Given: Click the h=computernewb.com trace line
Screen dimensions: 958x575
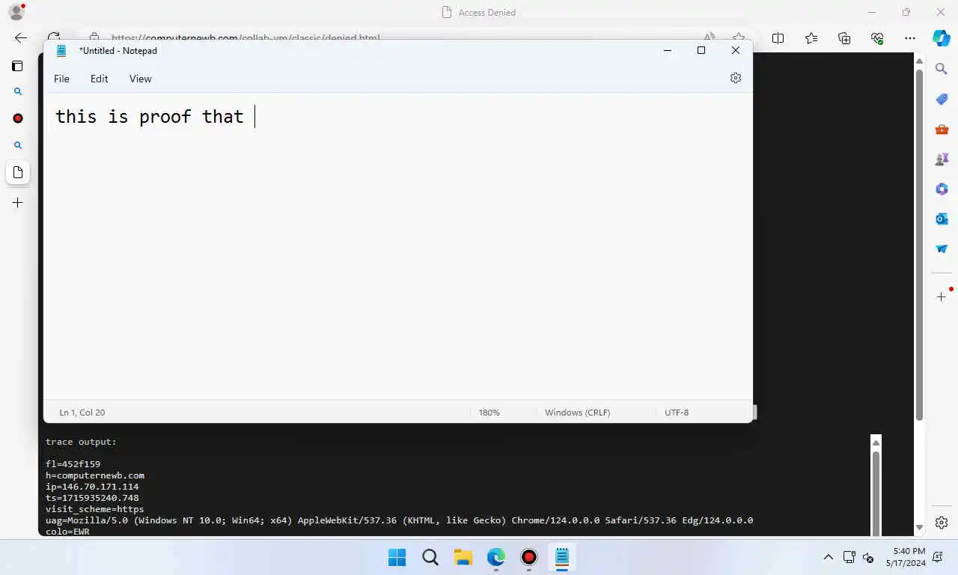Looking at the screenshot, I should [x=95, y=475].
